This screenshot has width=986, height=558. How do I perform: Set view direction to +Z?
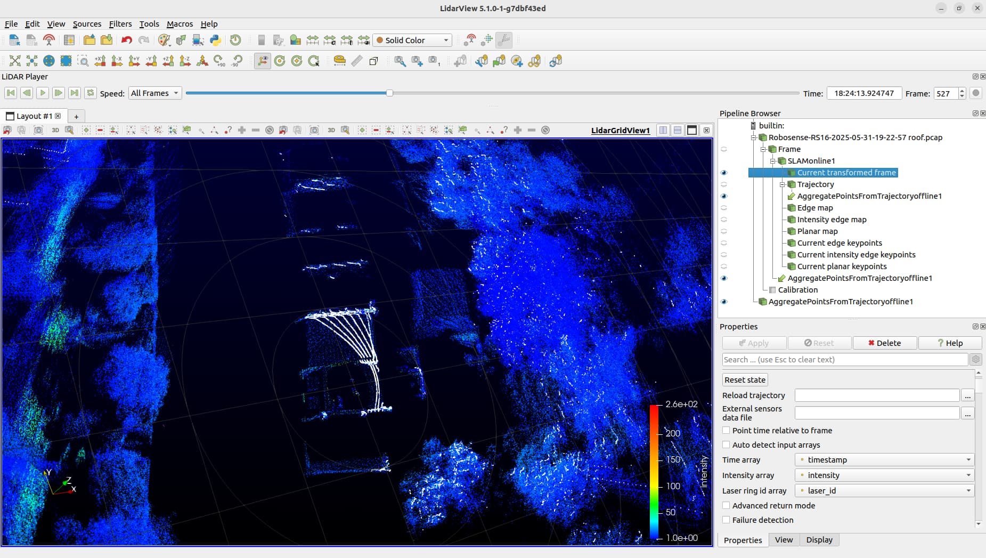[x=168, y=61]
